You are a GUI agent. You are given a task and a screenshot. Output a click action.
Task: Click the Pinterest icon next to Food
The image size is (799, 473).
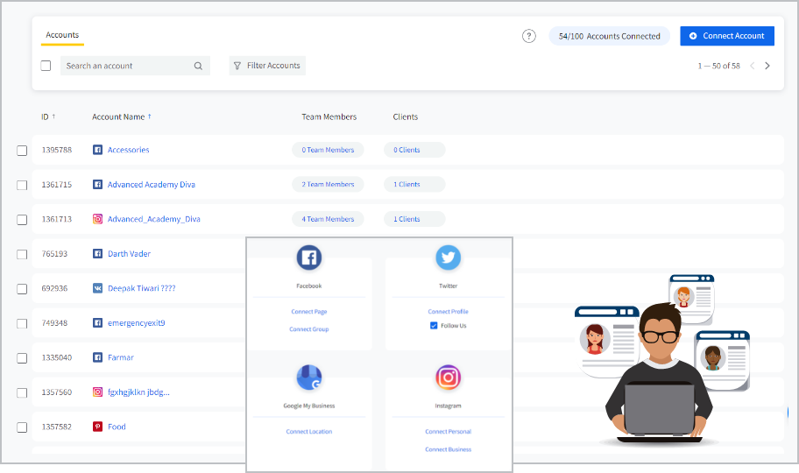click(97, 427)
